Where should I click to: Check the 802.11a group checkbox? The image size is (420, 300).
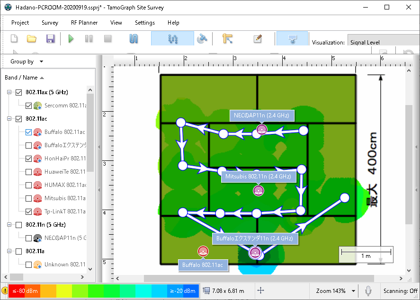(x=18, y=251)
